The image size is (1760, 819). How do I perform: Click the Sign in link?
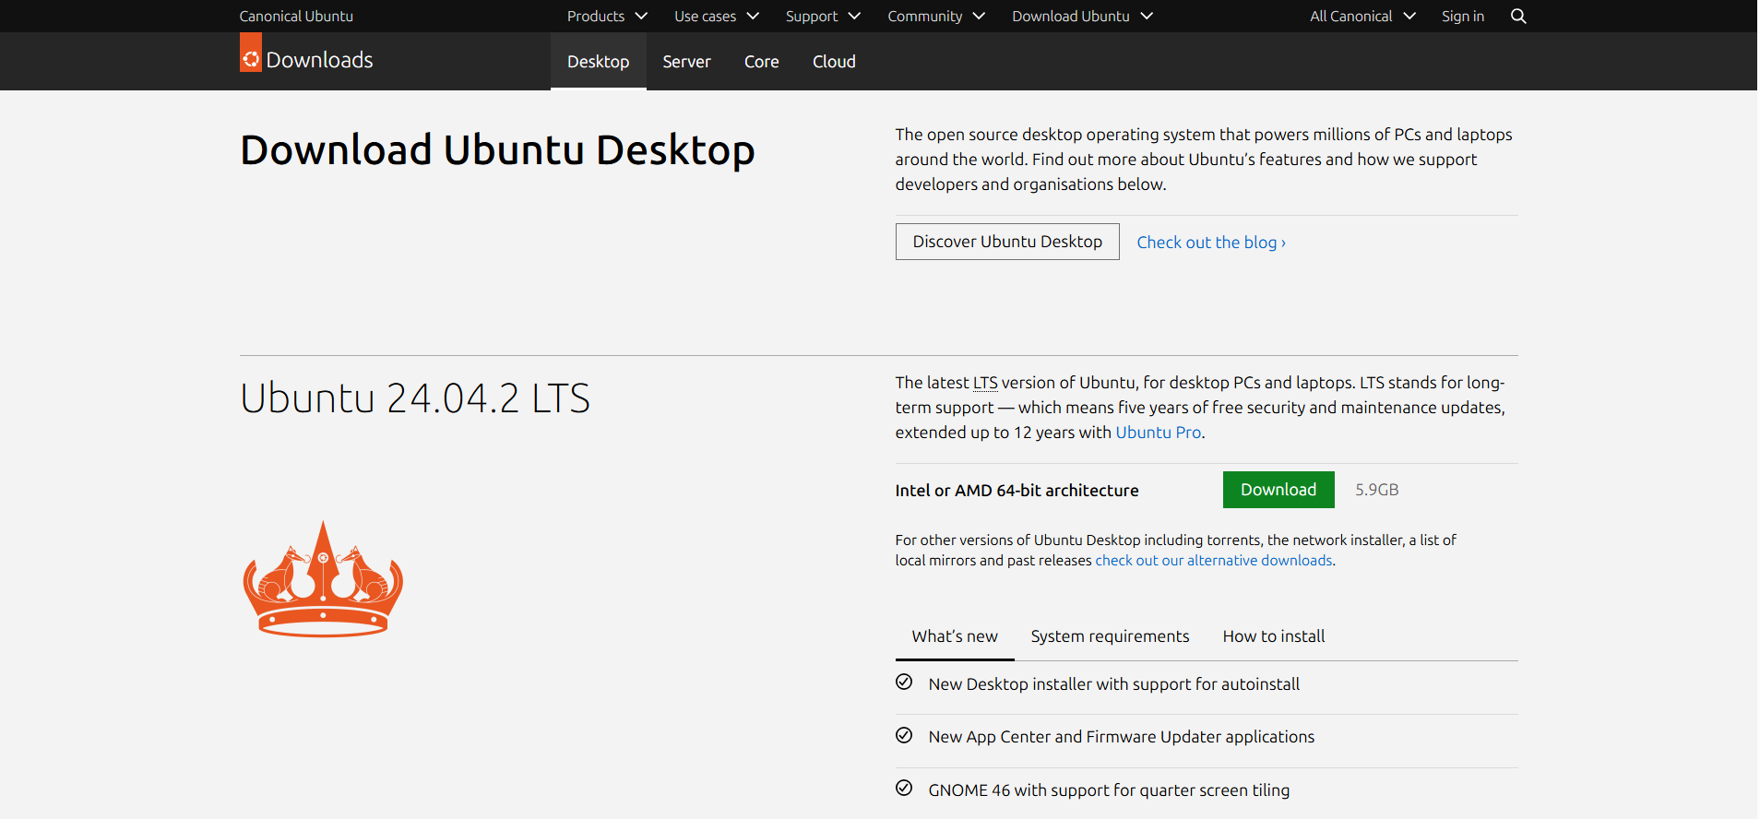(x=1463, y=16)
